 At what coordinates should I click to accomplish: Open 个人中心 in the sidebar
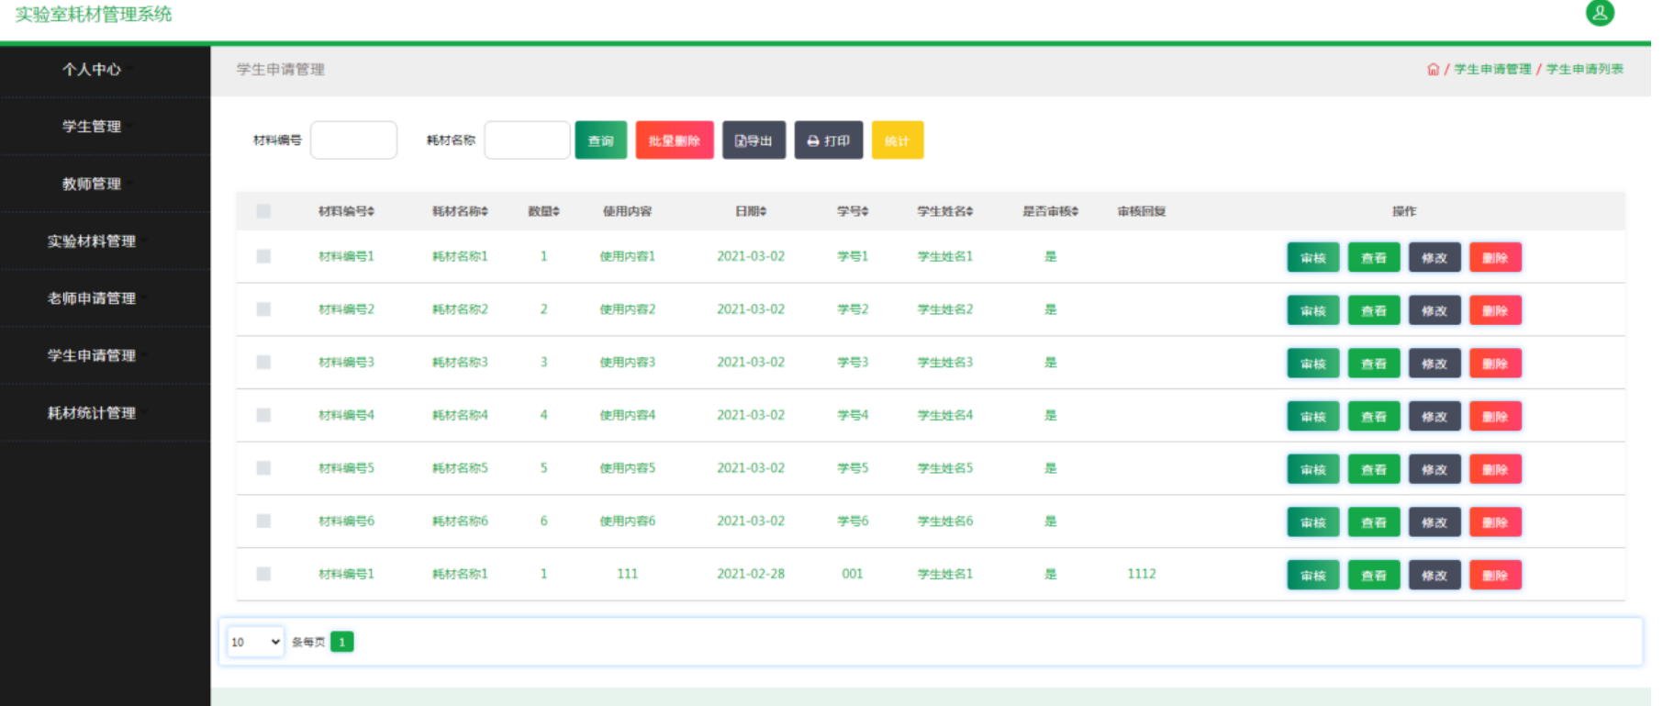click(92, 70)
